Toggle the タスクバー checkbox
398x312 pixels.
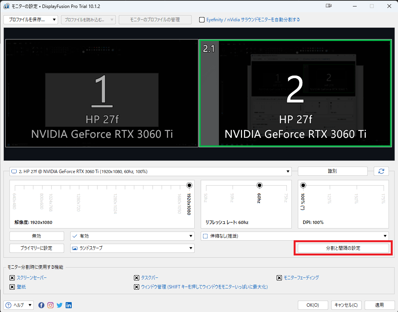(x=137, y=278)
